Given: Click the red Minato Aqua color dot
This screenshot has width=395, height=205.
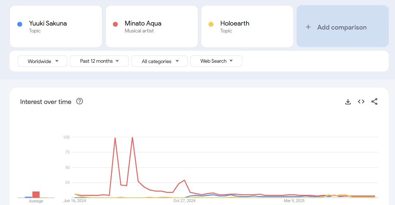Looking at the screenshot, I should (x=115, y=24).
